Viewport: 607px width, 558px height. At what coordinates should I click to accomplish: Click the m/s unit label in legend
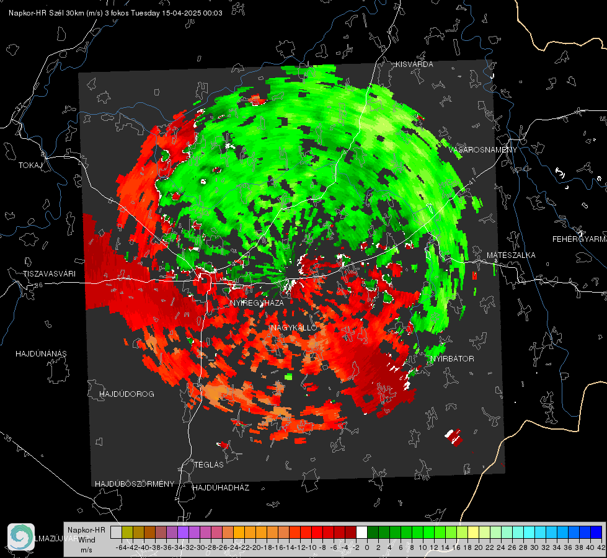[x=86, y=549]
